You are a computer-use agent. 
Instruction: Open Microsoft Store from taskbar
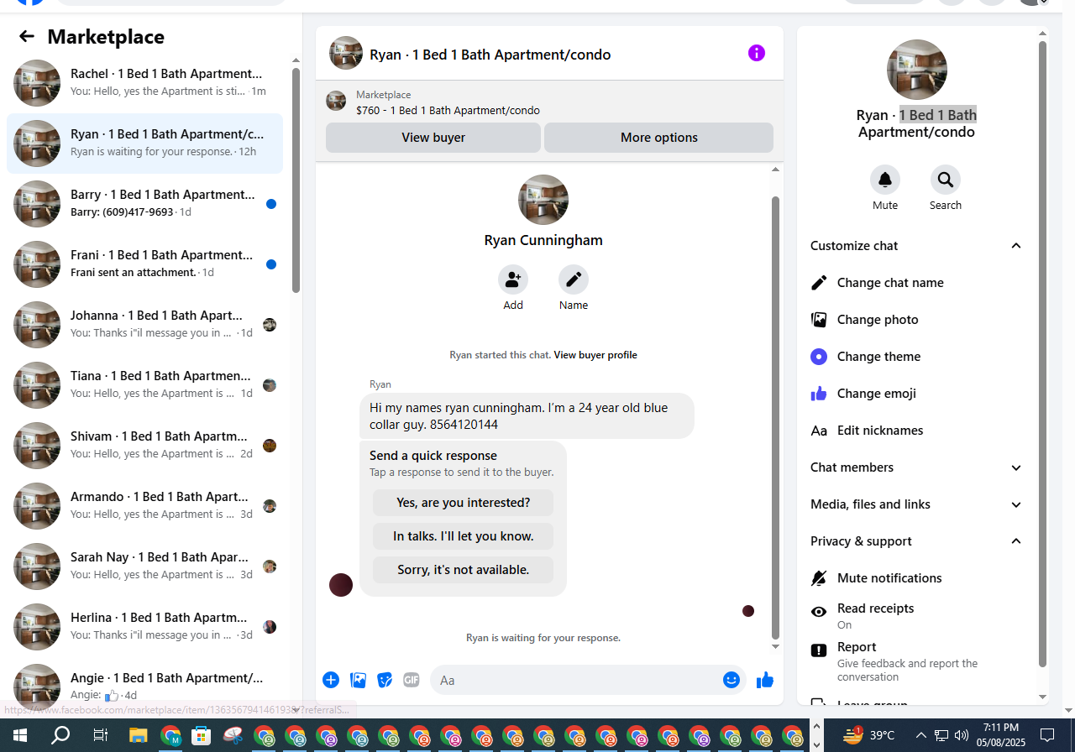point(201,736)
